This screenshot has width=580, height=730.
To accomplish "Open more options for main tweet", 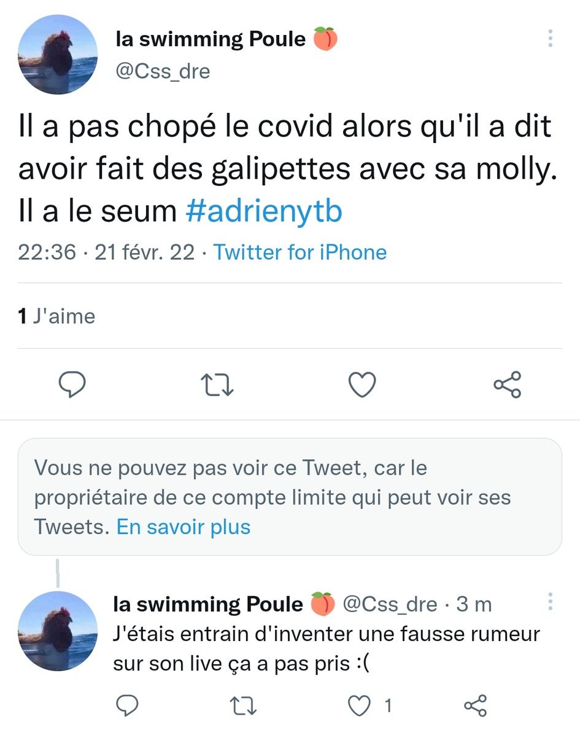I will 551,39.
